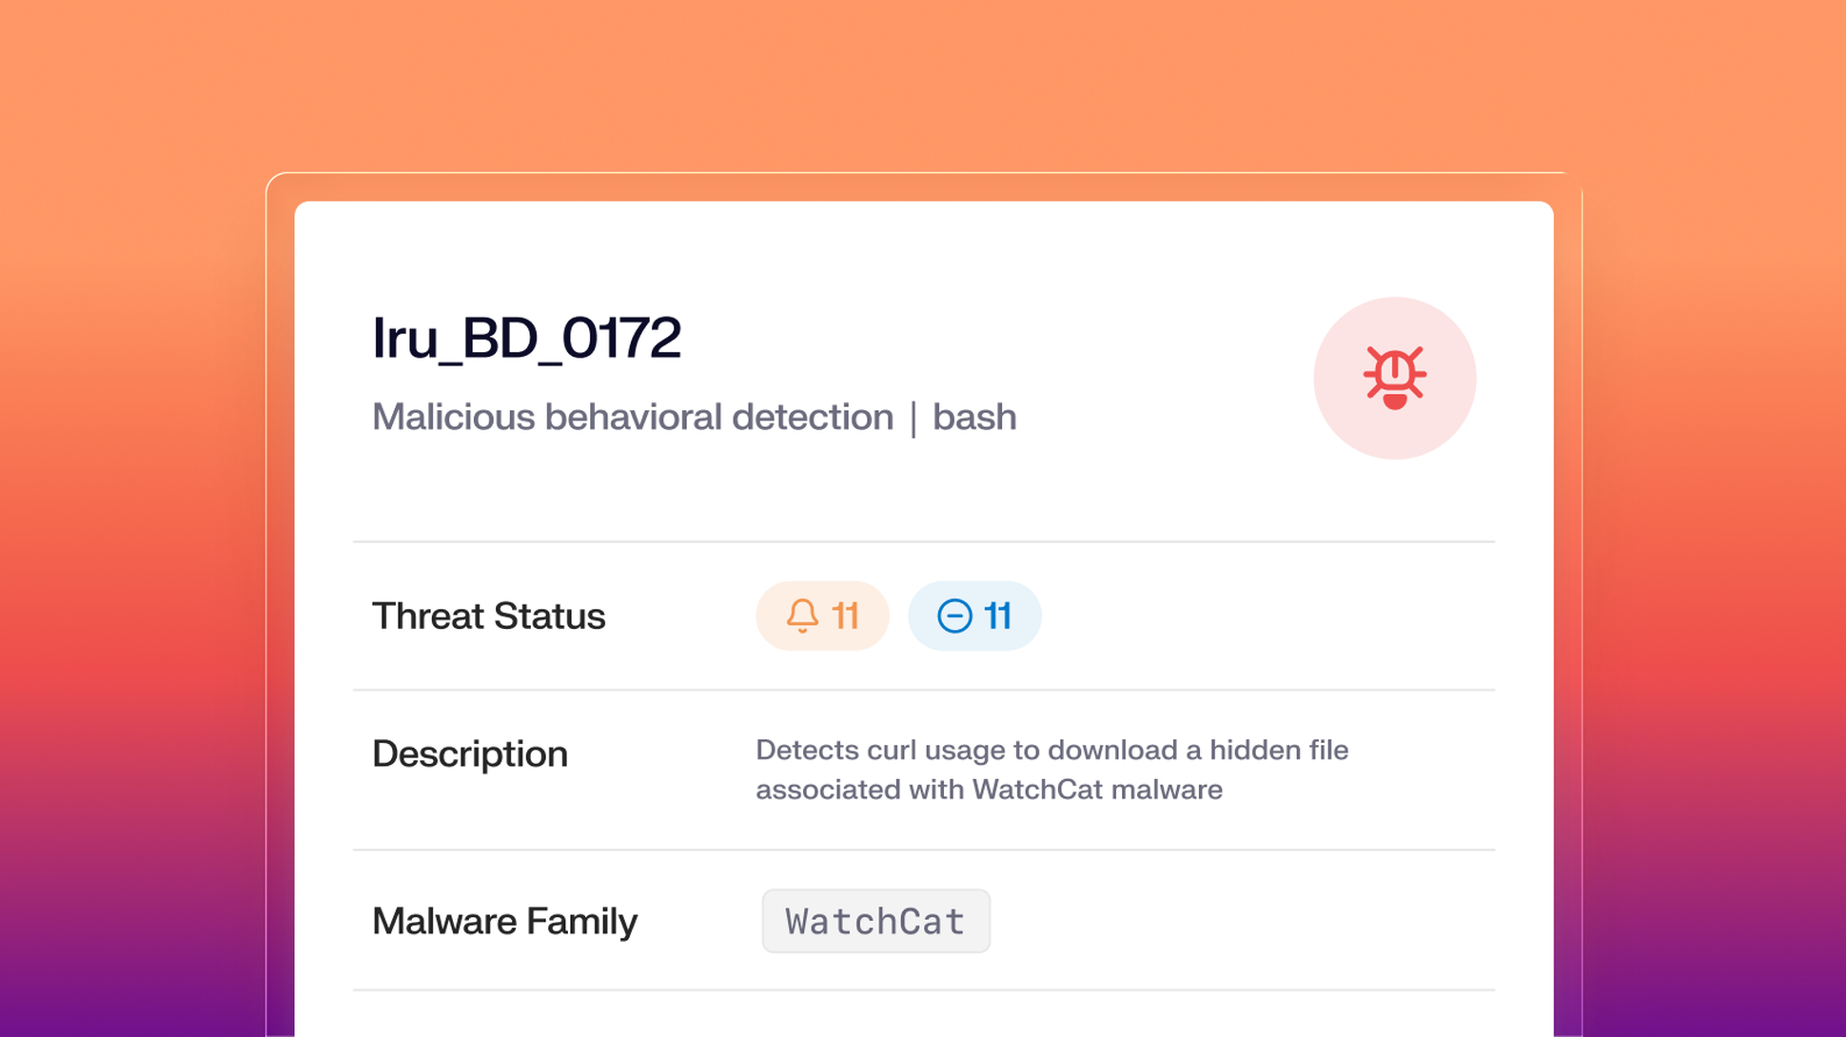Click the red bug alert icon
The width and height of the screenshot is (1846, 1037).
pos(1394,378)
